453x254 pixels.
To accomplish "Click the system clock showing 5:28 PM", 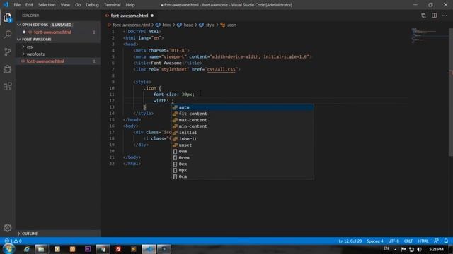I will [436, 249].
